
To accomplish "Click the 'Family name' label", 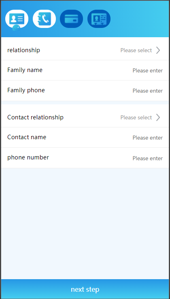I will 25,70.
